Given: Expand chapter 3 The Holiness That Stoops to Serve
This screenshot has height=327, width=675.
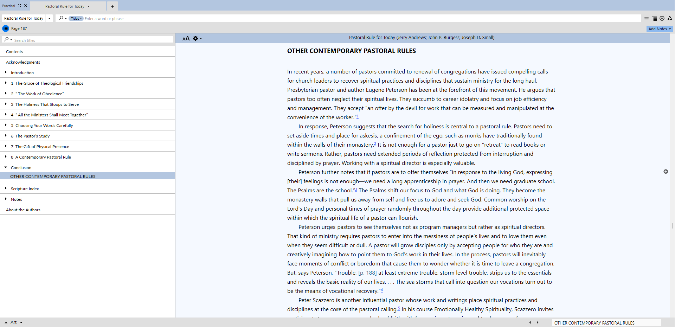Looking at the screenshot, I should click(6, 104).
